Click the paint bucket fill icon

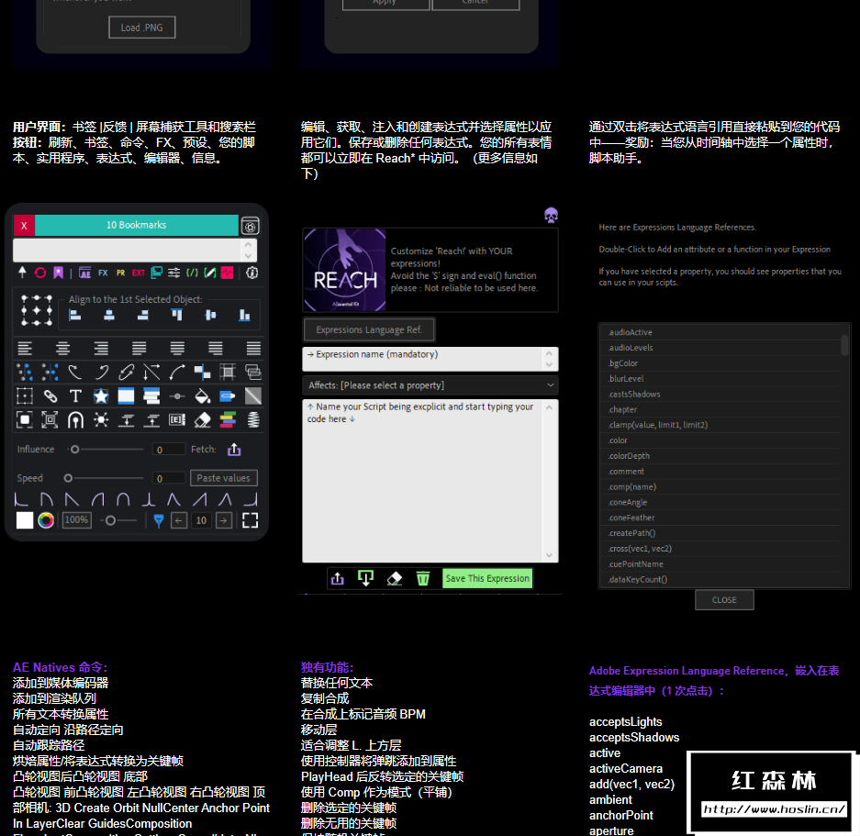click(203, 396)
